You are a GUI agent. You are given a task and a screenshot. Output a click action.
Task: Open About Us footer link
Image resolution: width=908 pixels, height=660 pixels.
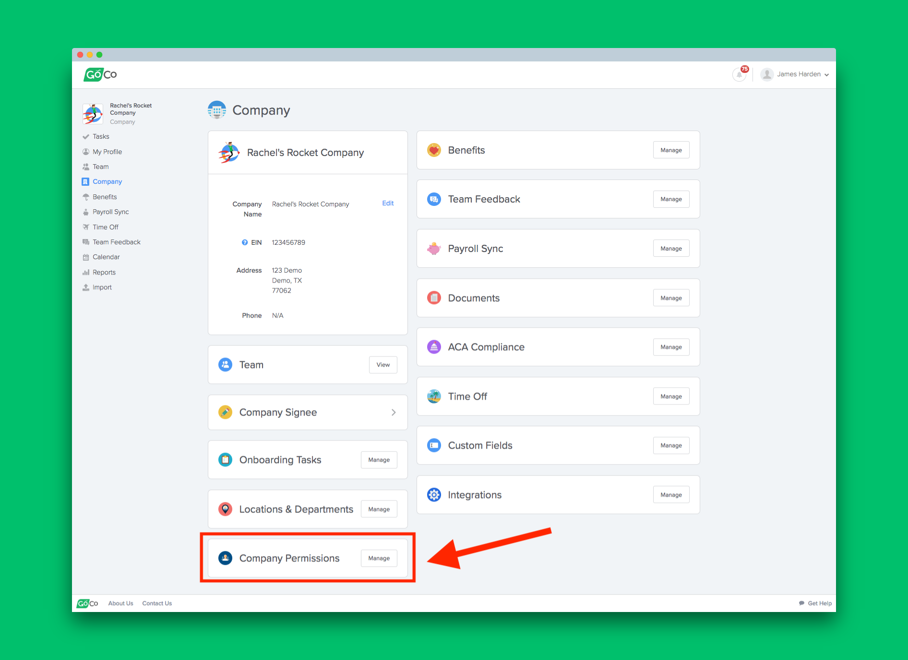(x=120, y=603)
